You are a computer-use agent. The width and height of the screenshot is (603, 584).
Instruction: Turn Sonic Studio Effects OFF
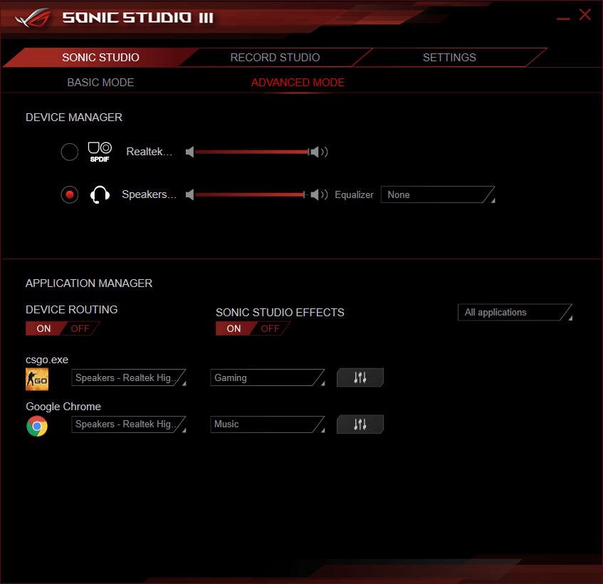tap(270, 328)
